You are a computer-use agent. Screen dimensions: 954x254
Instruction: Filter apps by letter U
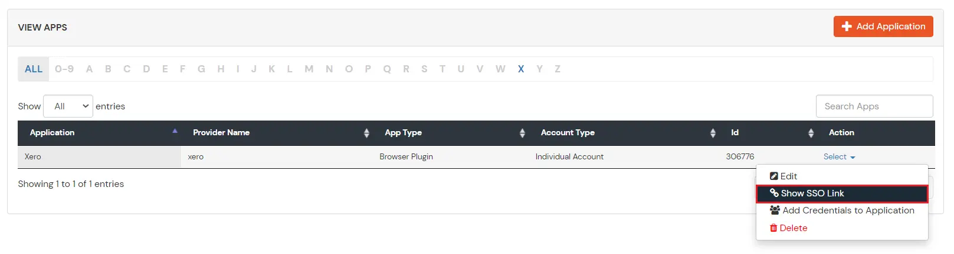click(461, 69)
